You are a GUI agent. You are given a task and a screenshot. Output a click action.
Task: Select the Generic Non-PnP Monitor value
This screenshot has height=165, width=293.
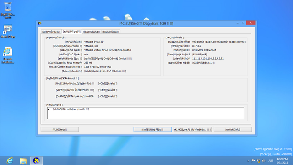pos(105,71)
